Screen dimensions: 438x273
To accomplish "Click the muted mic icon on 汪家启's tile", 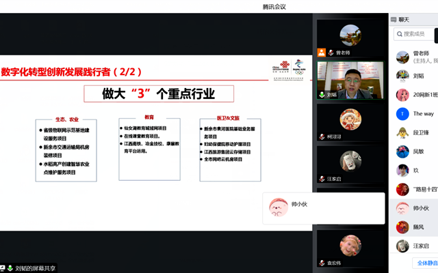I will (322, 179).
